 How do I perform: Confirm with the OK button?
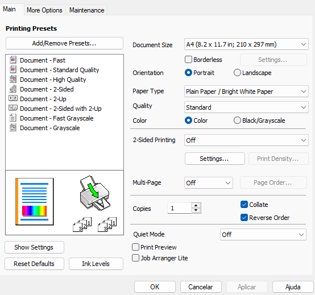(x=155, y=287)
